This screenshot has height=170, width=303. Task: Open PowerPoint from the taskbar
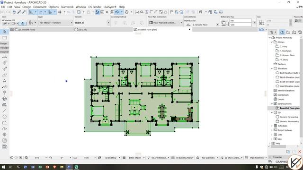click(x=47, y=167)
